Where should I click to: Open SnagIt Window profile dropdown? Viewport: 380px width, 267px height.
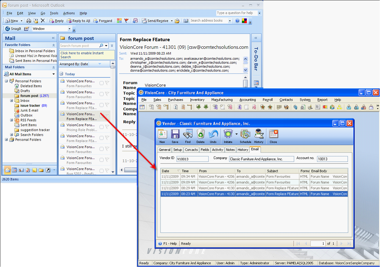69,29
